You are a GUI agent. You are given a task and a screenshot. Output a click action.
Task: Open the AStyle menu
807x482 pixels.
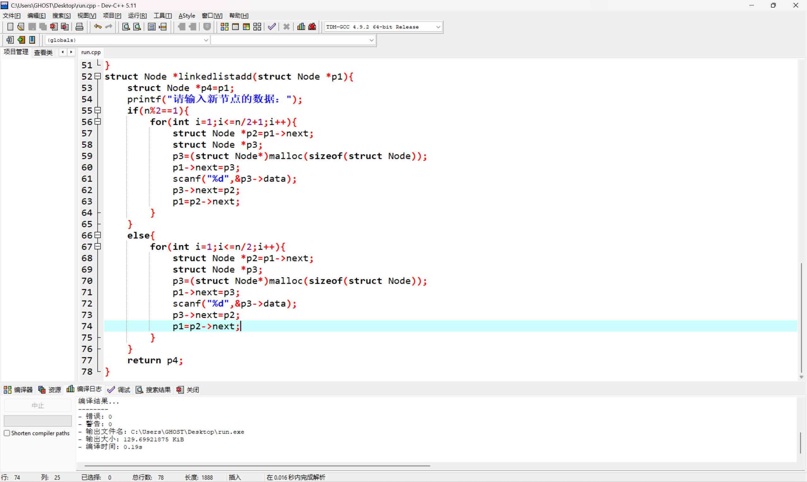[x=187, y=15]
